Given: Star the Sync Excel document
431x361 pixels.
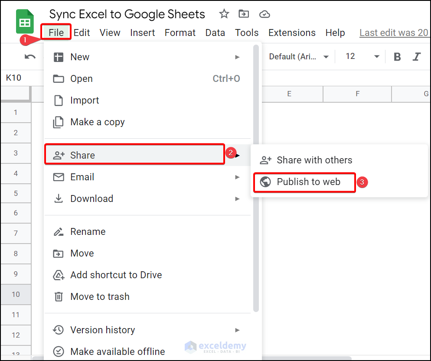Looking at the screenshot, I should pos(224,14).
